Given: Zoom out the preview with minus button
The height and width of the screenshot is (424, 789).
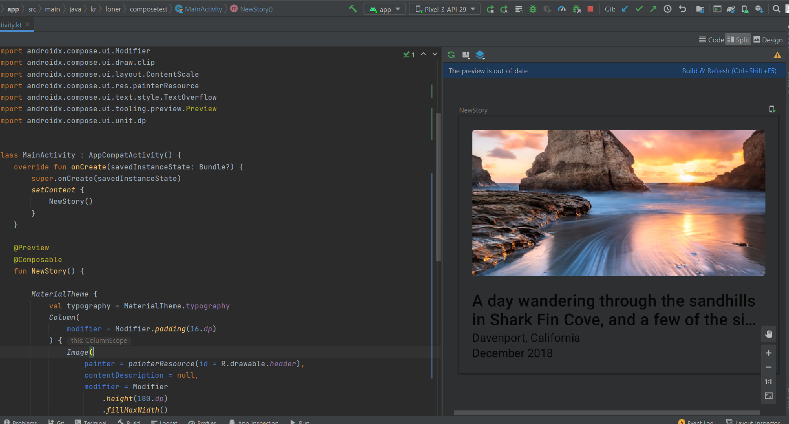Looking at the screenshot, I should 769,367.
